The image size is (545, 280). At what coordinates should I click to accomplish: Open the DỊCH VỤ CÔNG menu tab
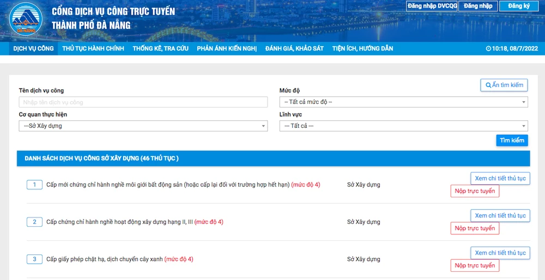pos(33,48)
